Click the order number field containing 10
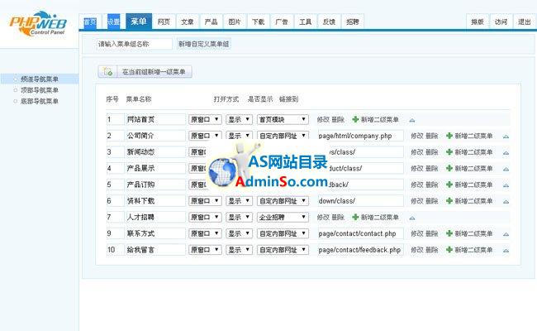The width and height of the screenshot is (537, 331). tap(115, 250)
